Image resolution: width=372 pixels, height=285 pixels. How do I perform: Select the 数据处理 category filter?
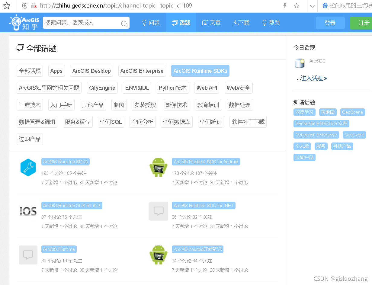pyautogui.click(x=240, y=105)
